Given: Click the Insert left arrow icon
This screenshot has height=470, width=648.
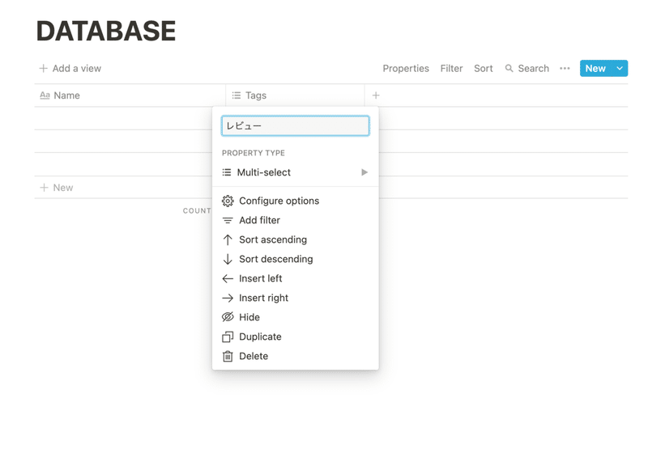Looking at the screenshot, I should pyautogui.click(x=228, y=278).
